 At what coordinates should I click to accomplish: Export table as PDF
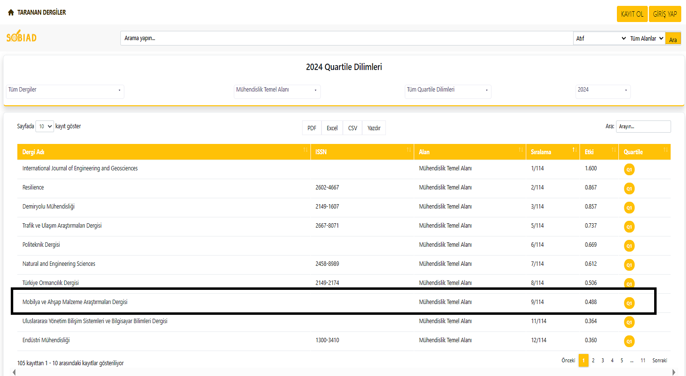pos(312,128)
